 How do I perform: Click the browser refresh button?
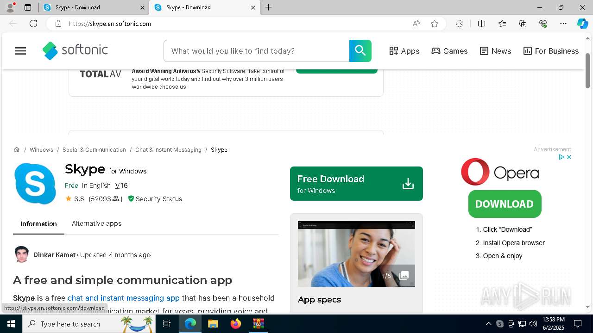pyautogui.click(x=33, y=24)
